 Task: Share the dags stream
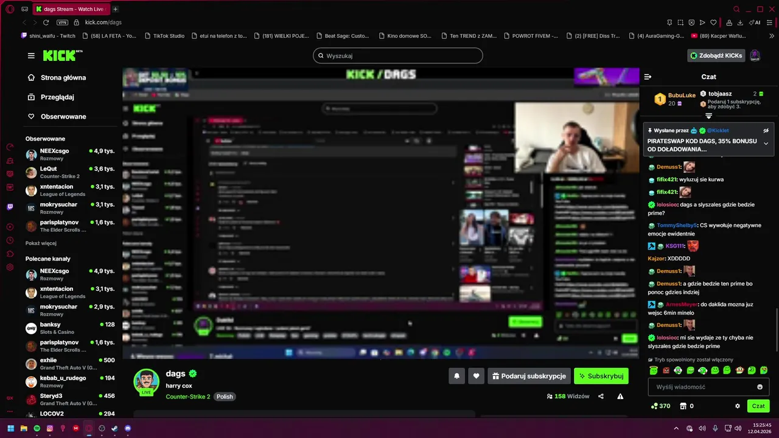point(601,397)
